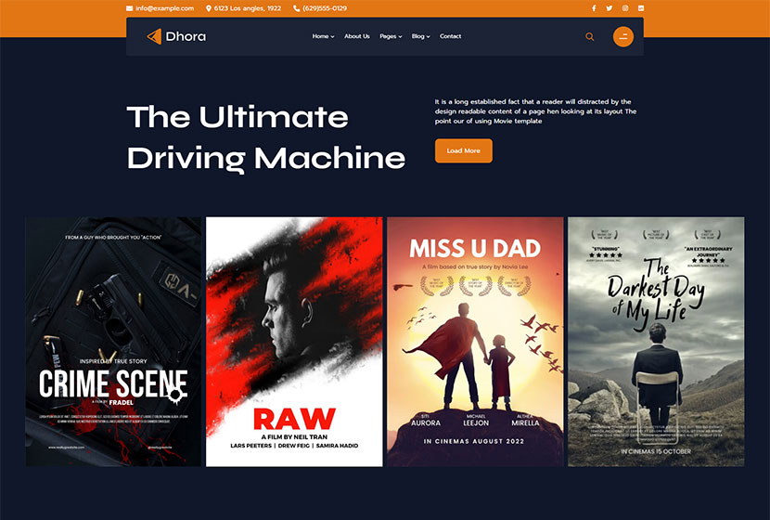This screenshot has width=770, height=520.
Task: Click the heading 'The Ultimate Driving Machine'
Action: tap(266, 138)
